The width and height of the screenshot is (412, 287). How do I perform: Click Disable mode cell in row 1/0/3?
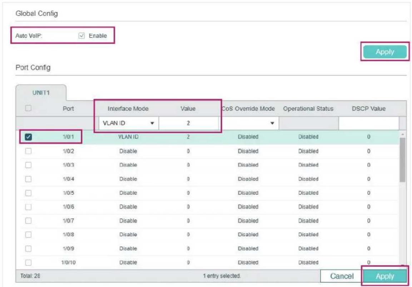click(128, 165)
